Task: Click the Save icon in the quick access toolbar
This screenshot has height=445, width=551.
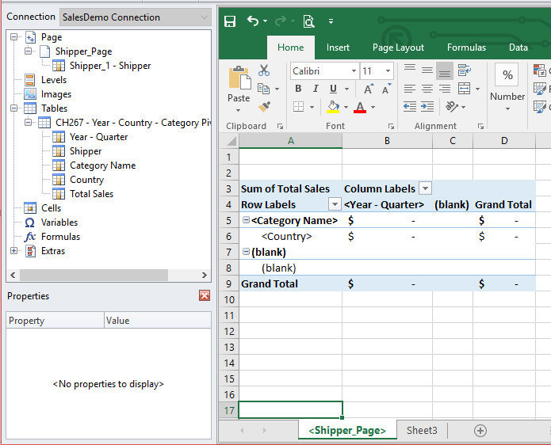Action: tap(230, 21)
